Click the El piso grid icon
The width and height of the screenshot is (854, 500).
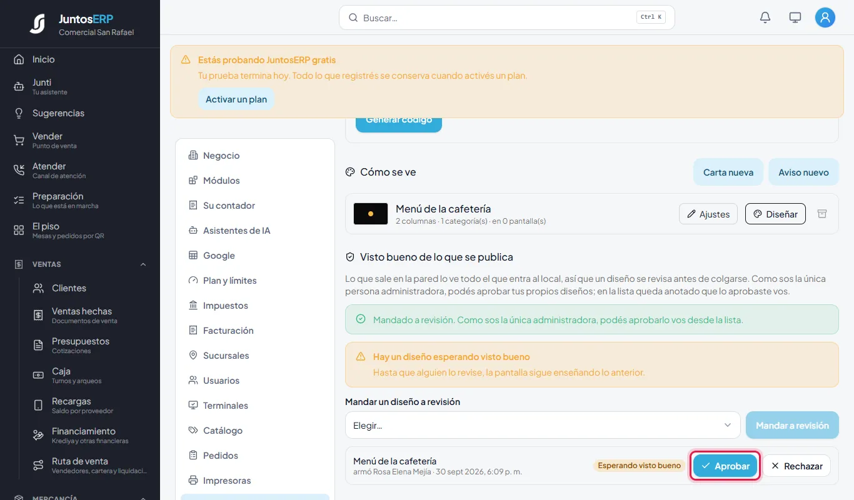pos(19,231)
